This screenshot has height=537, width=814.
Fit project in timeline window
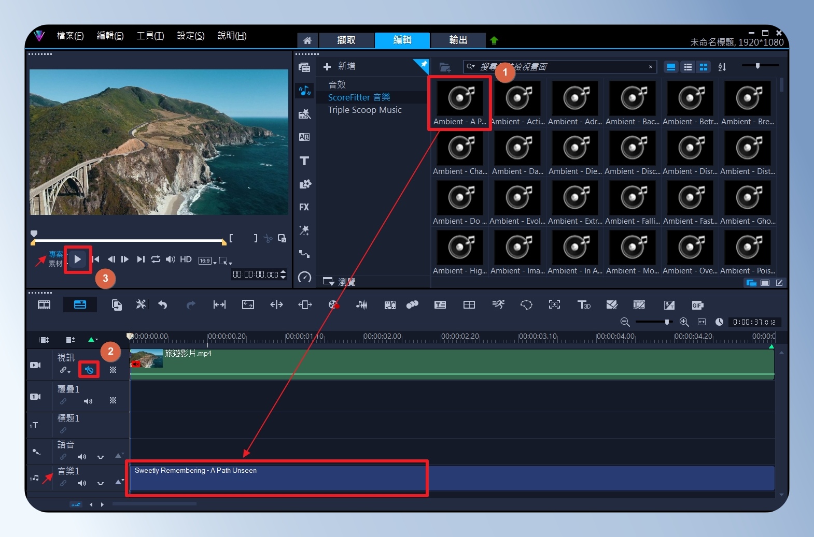[x=701, y=322]
